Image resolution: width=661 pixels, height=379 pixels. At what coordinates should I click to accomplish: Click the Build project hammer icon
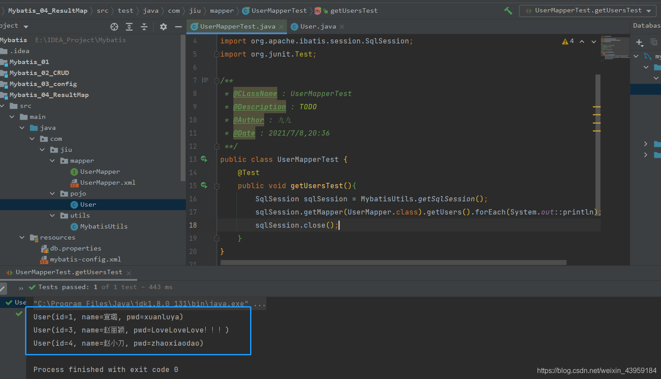tap(508, 11)
